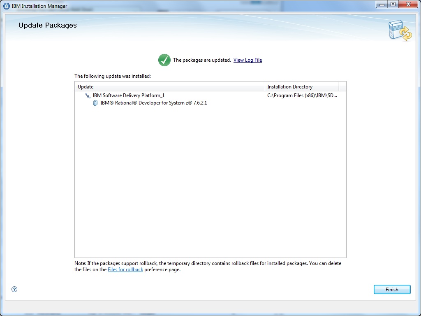Click the Installation Directory column header
Screen dimensions: 421x316
coord(302,87)
